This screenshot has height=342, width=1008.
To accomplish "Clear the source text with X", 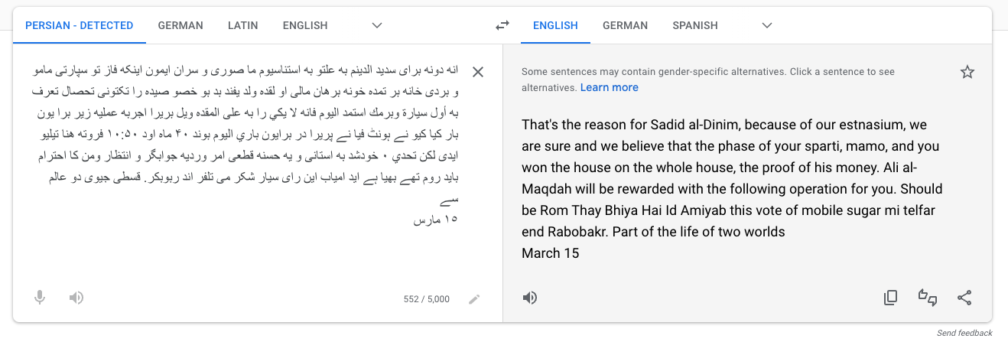I will [478, 72].
